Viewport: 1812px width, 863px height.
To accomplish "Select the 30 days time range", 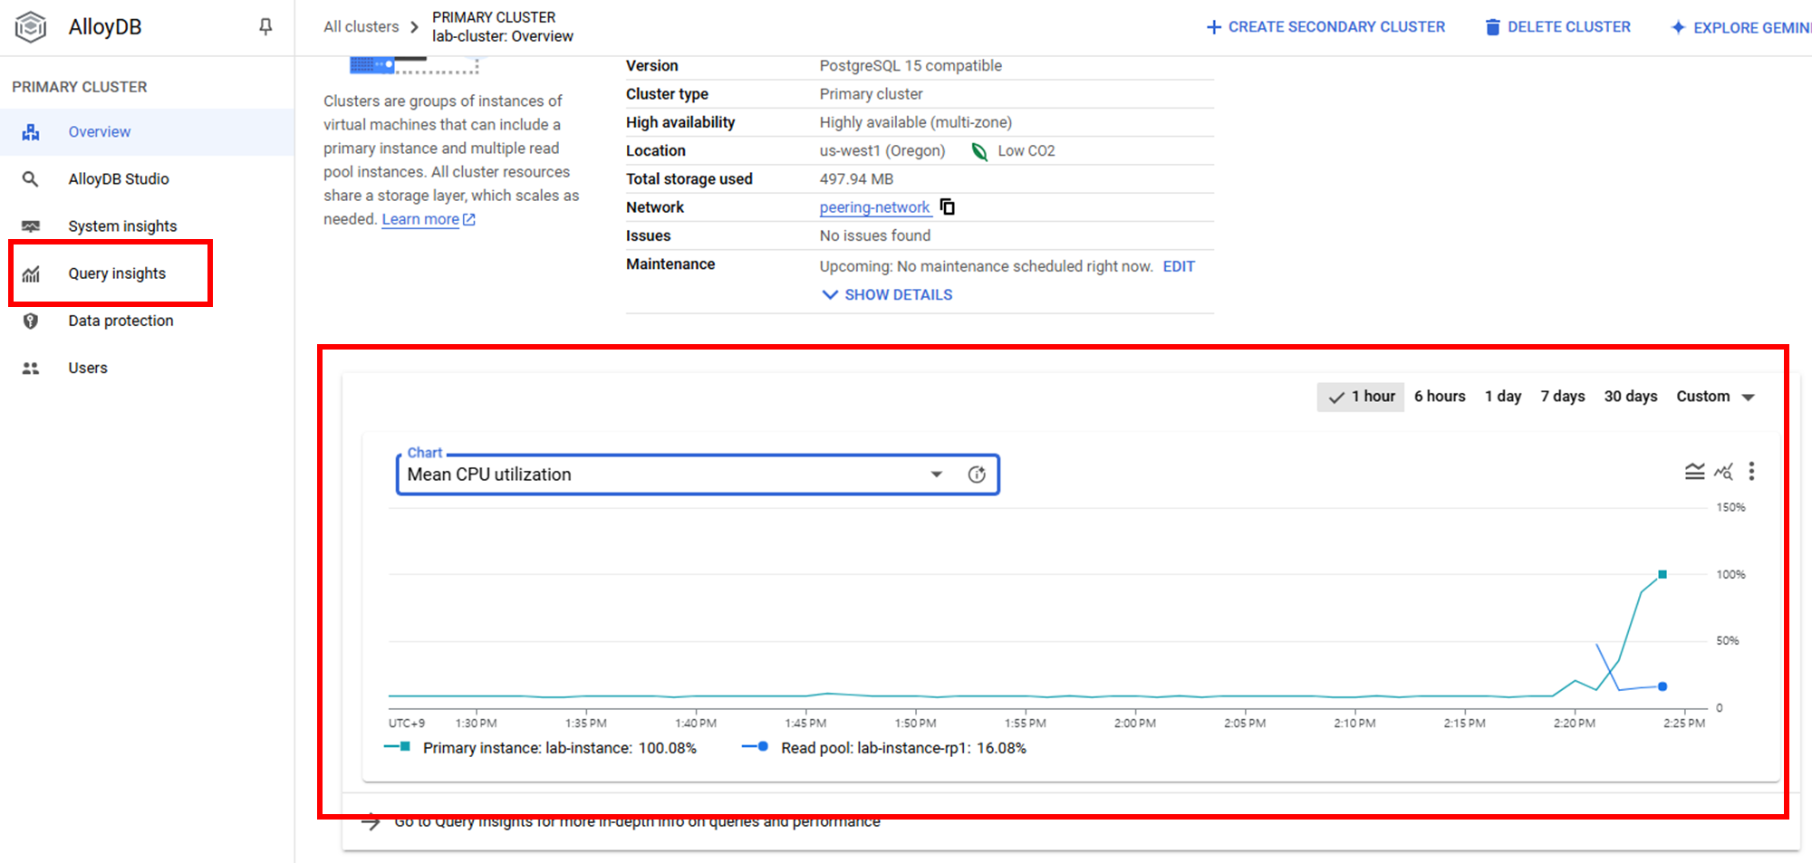I will coord(1631,397).
